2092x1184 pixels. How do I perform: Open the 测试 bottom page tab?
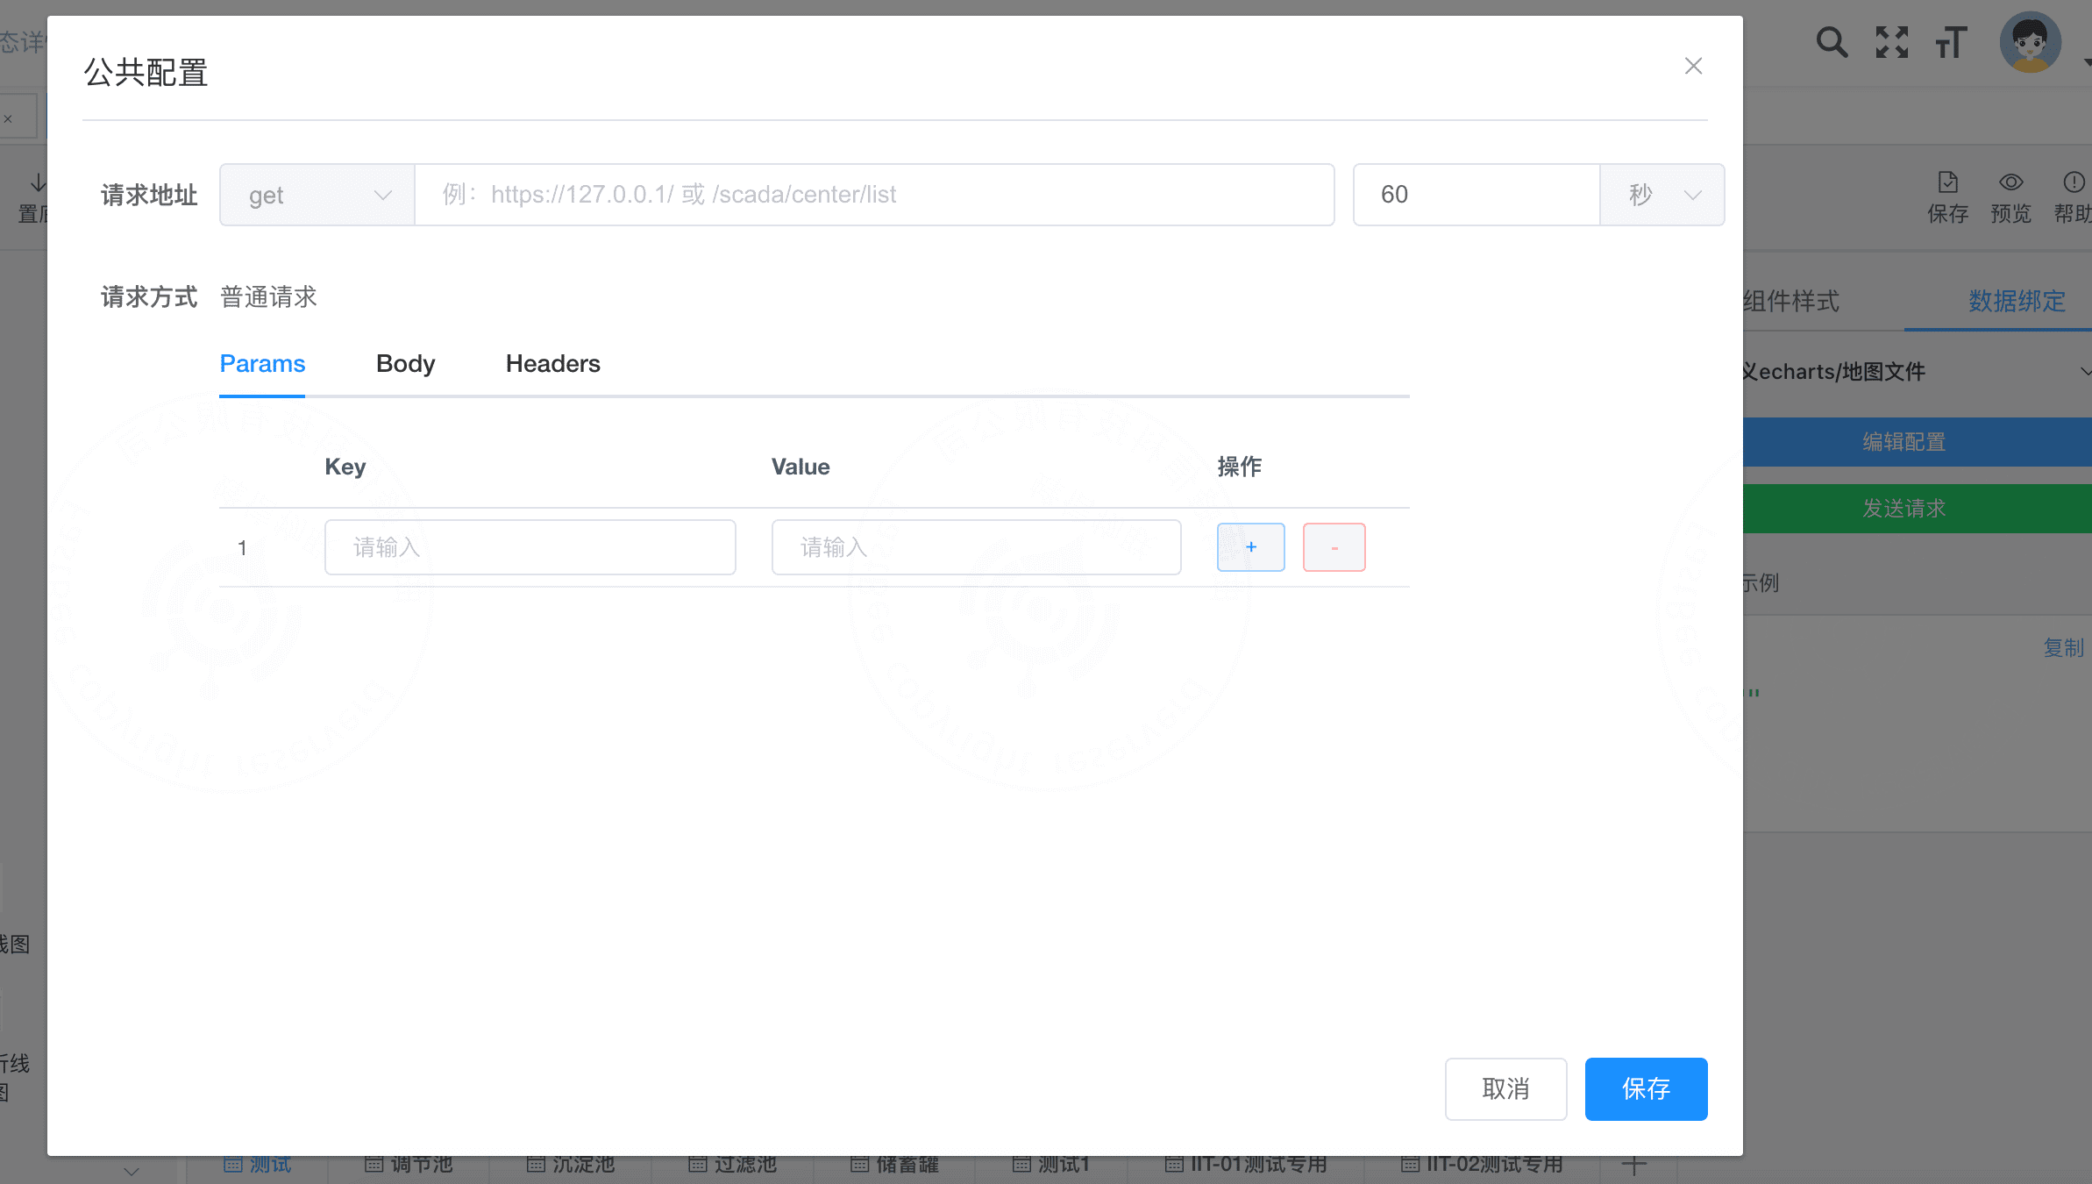[x=257, y=1165]
